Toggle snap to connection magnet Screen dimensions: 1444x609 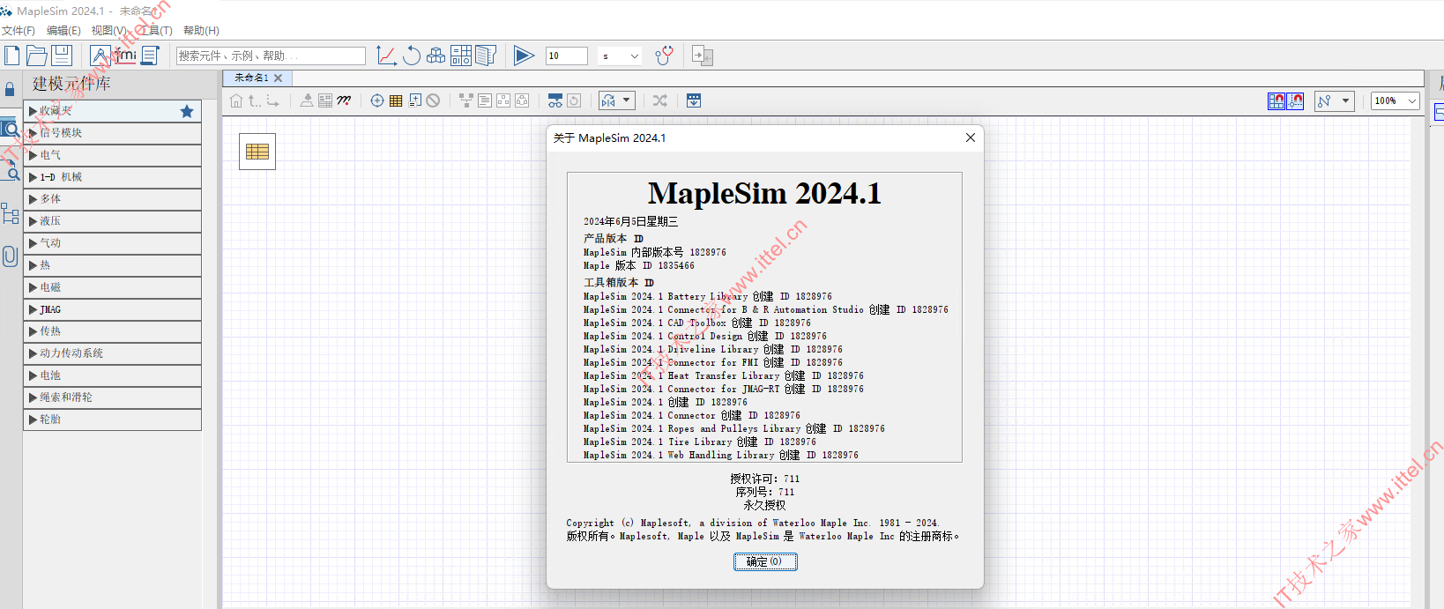coord(1295,101)
